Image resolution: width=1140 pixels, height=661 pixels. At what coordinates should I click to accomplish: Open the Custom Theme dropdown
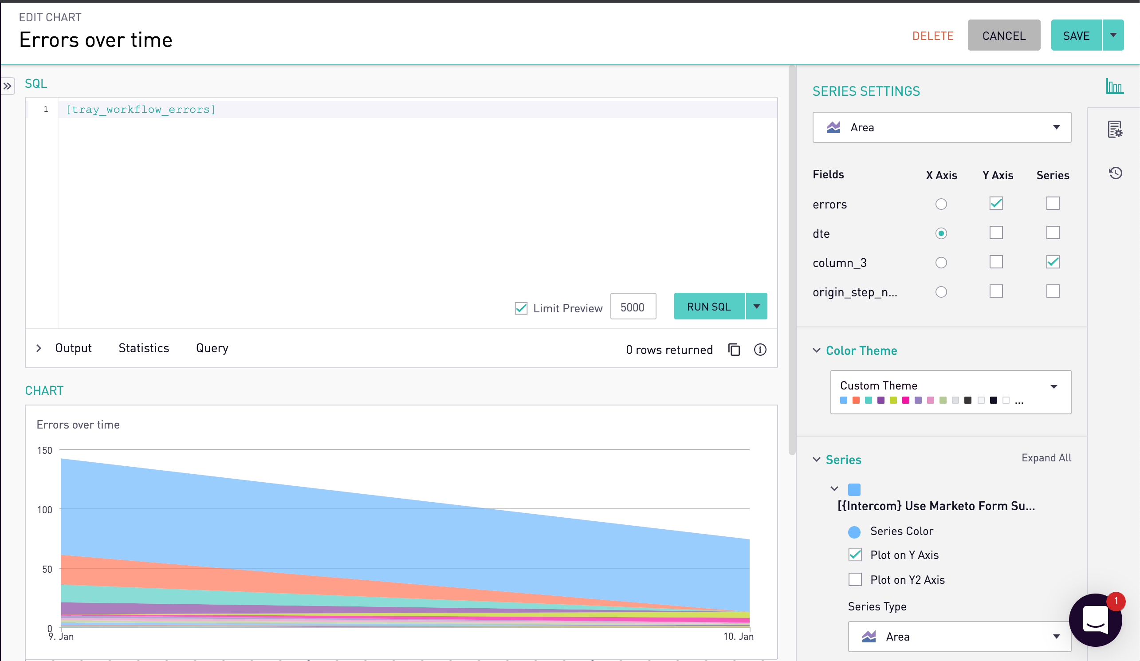pyautogui.click(x=951, y=392)
